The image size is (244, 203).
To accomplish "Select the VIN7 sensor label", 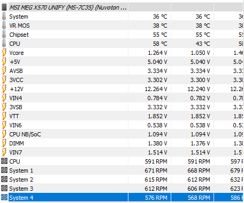I will [16, 152].
